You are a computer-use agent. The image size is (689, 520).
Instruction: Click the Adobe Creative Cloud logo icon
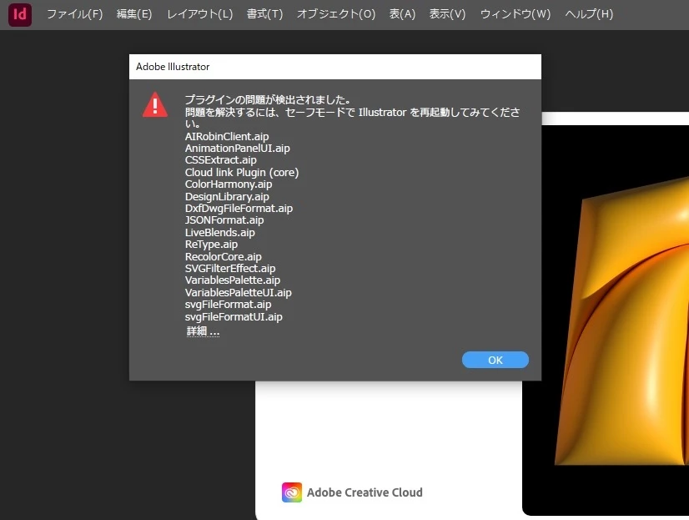click(x=292, y=492)
